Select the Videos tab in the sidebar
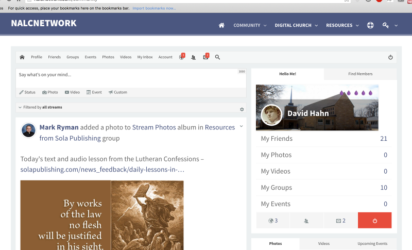The height and width of the screenshot is (250, 412). 323,243
